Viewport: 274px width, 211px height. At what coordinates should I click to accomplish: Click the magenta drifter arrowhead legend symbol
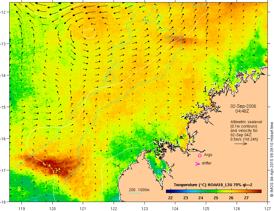pyautogui.click(x=197, y=164)
